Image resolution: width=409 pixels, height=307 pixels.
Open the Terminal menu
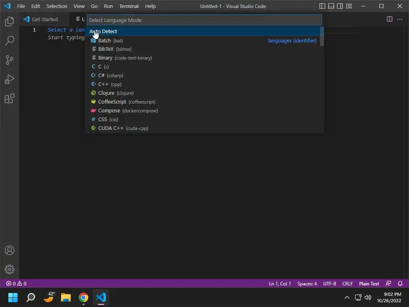129,6
